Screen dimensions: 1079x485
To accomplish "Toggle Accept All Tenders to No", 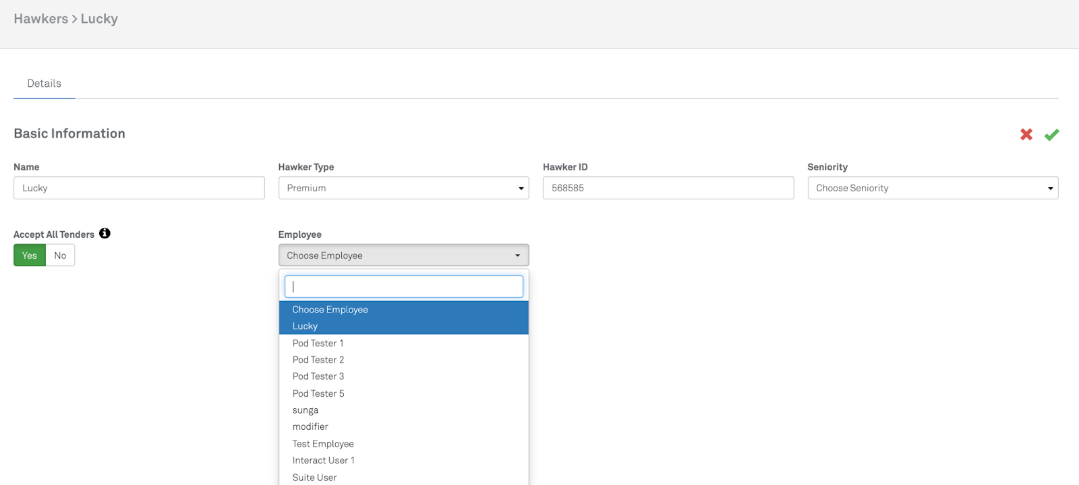I will click(x=60, y=255).
